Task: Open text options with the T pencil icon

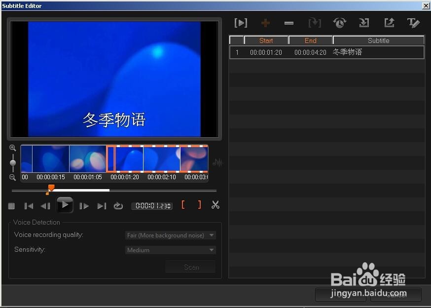Action: point(413,23)
